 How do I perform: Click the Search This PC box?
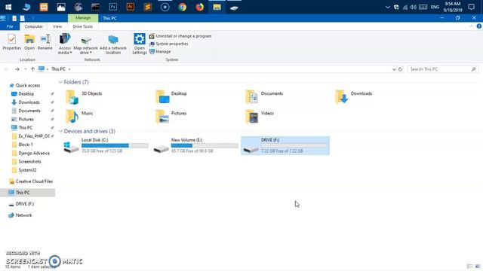click(443, 69)
